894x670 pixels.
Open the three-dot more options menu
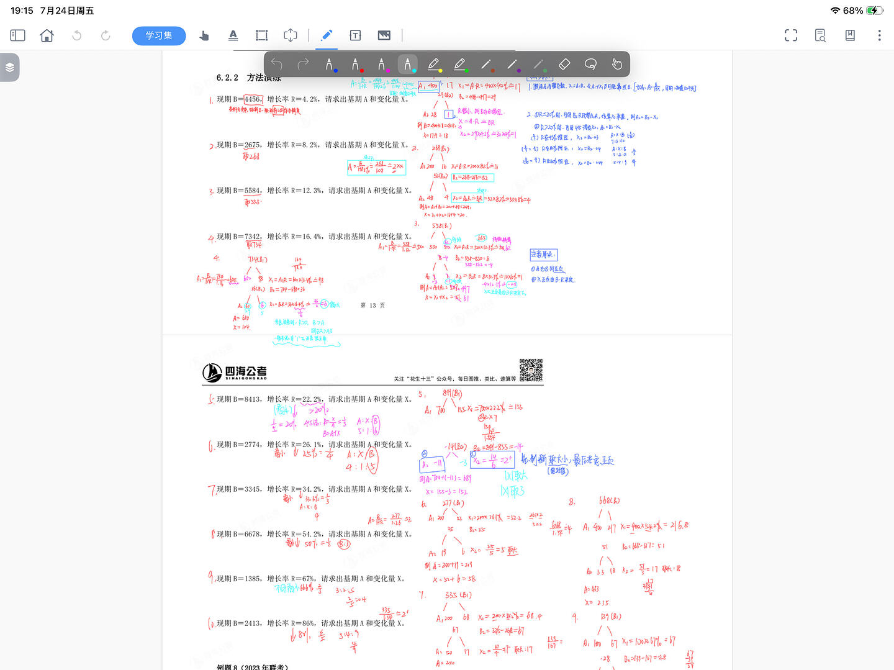[879, 35]
